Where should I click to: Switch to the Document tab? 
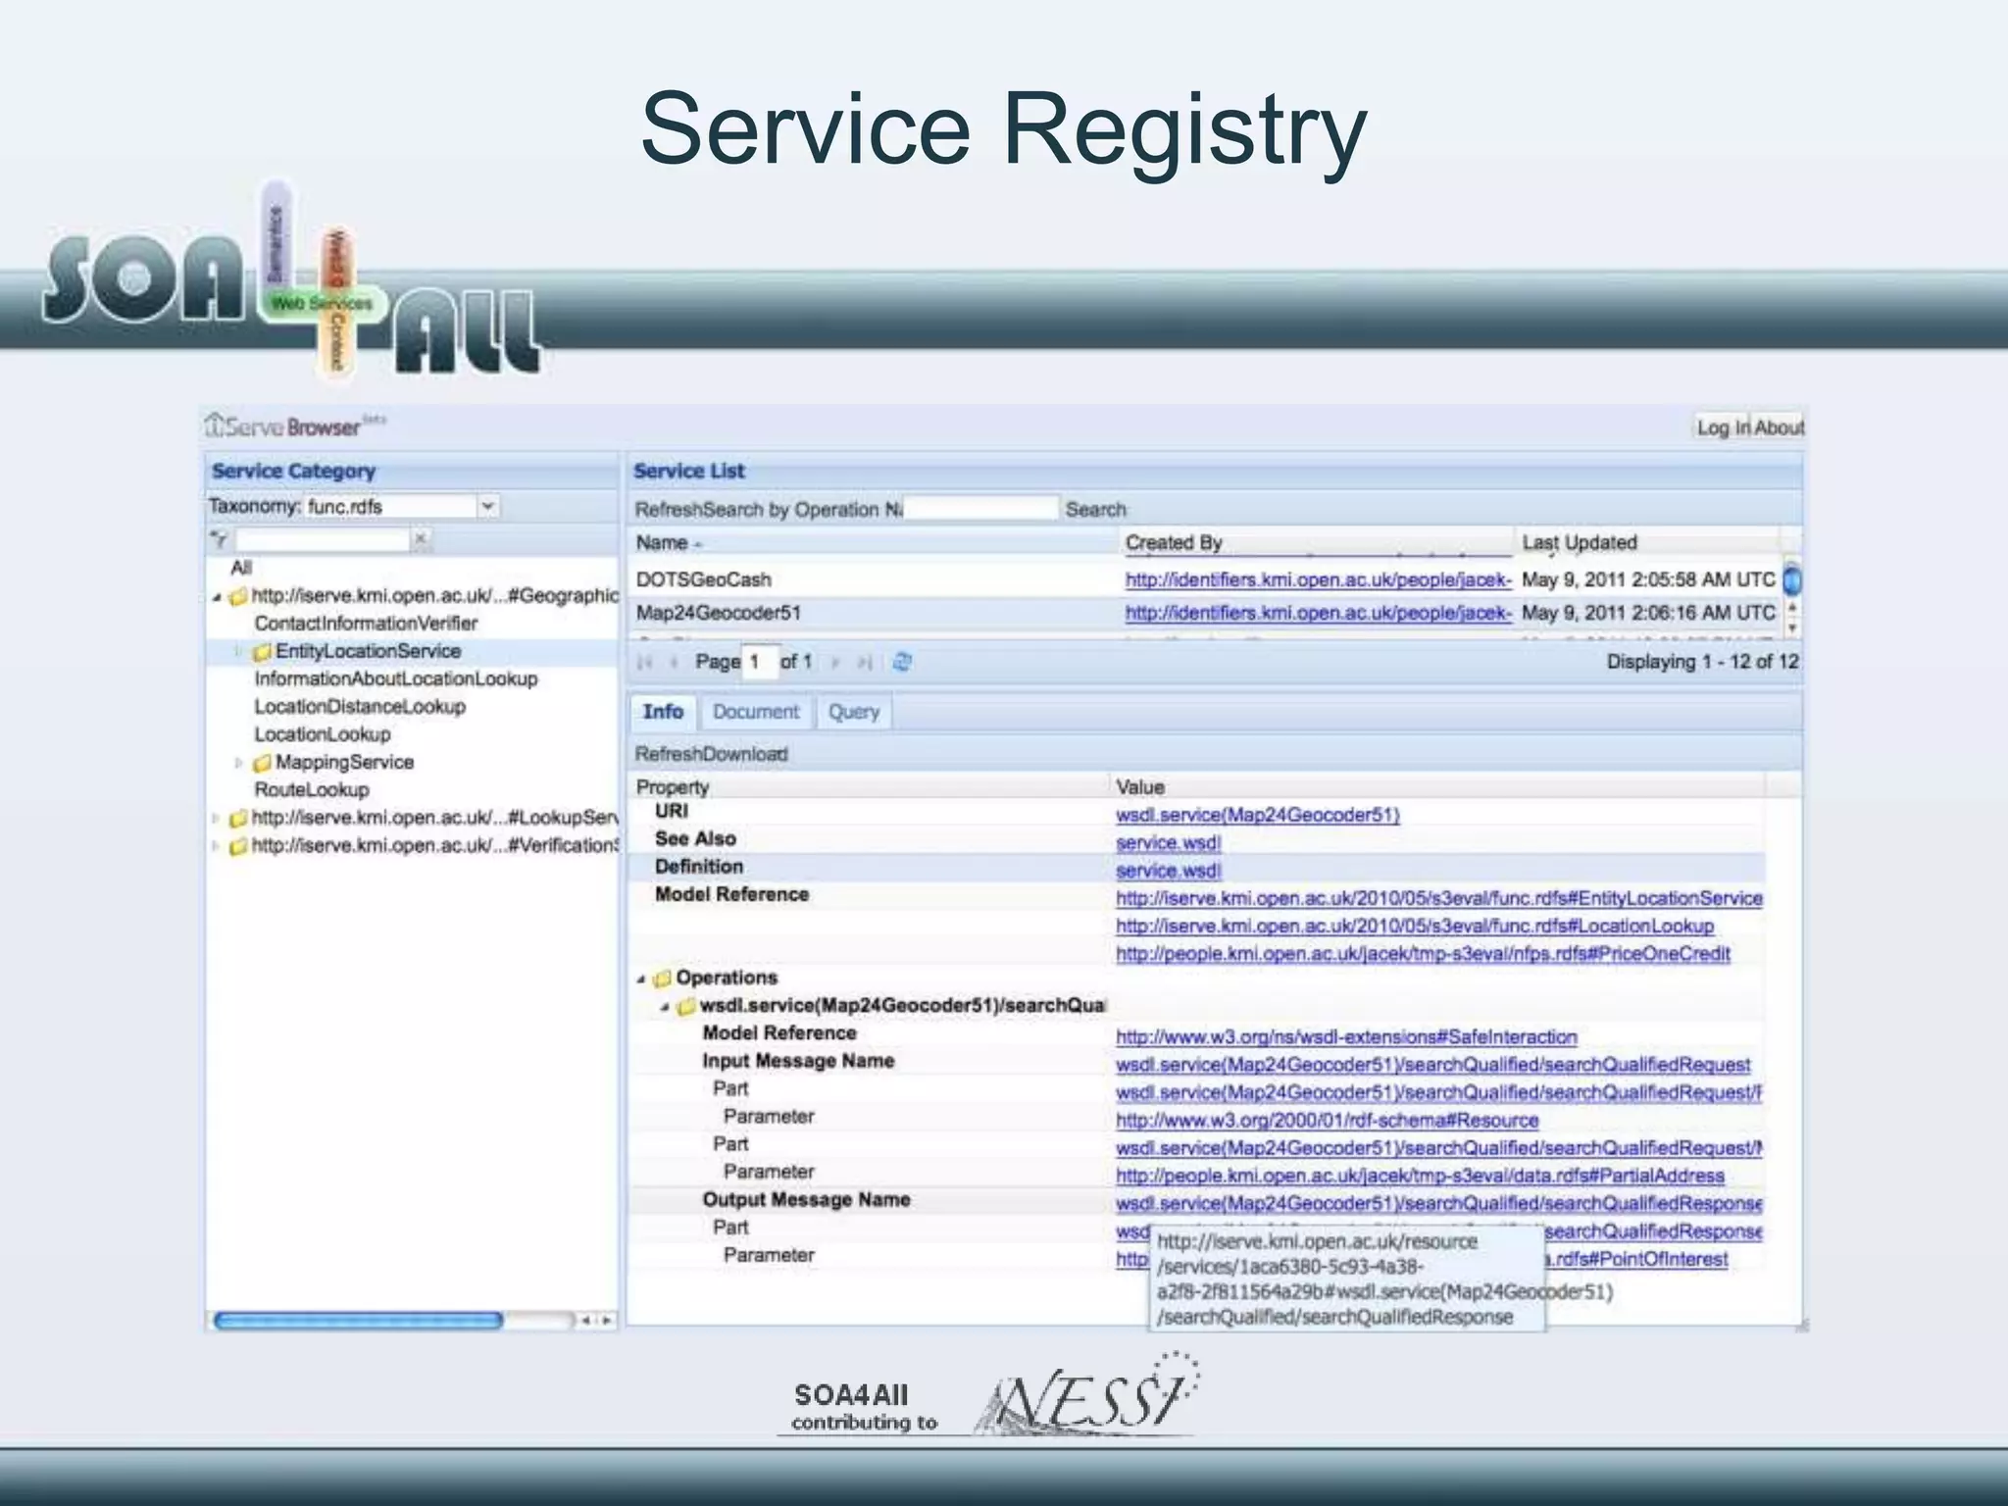756,713
